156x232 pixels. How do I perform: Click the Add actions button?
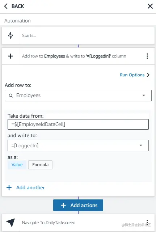tap(78, 205)
